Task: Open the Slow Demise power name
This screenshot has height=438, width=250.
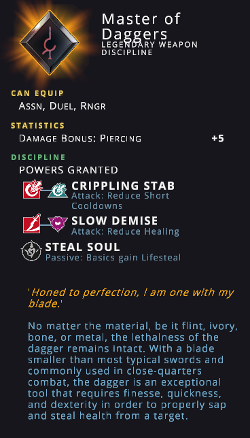Action: [115, 221]
